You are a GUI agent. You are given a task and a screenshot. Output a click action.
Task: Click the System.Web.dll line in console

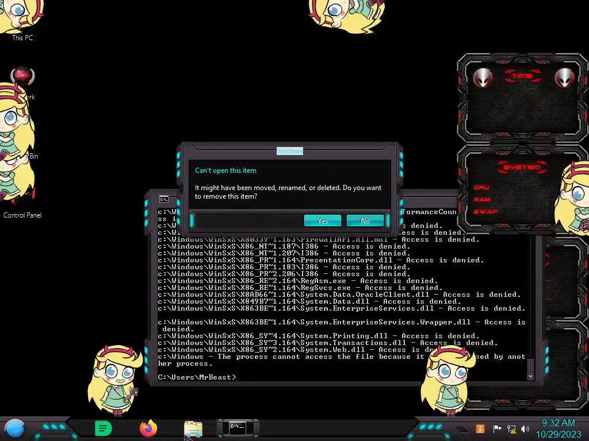(x=297, y=350)
